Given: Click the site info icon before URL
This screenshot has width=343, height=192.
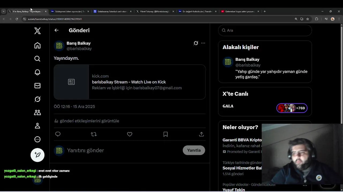Looking at the screenshot, I should 24,19.
